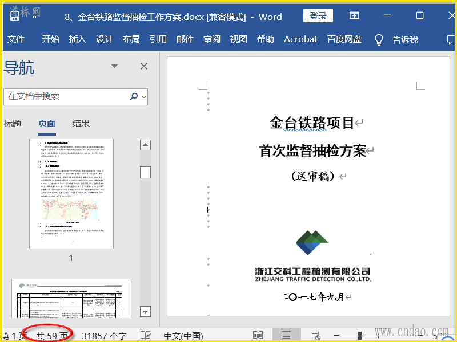Click the zoom slider handle
This screenshot has width=457, height=342.
click(x=360, y=336)
